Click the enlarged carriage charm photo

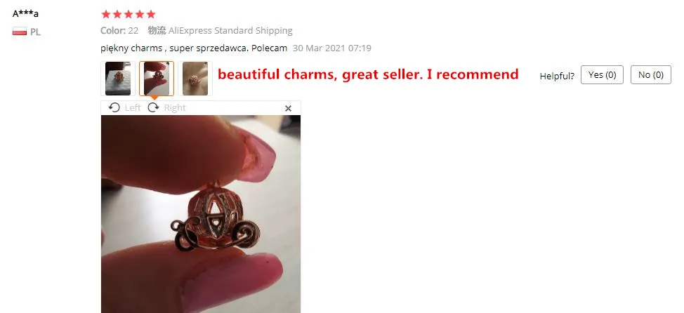pyautogui.click(x=201, y=214)
